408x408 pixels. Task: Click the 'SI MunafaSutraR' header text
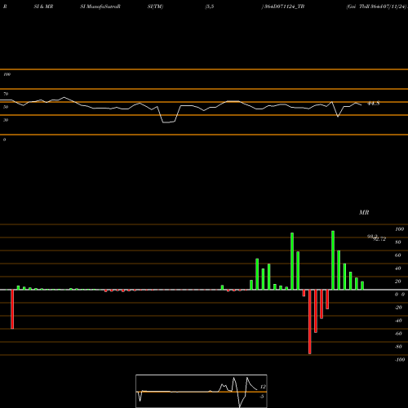pyautogui.click(x=100, y=7)
